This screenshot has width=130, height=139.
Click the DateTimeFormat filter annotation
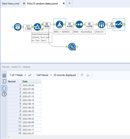tap(42, 38)
